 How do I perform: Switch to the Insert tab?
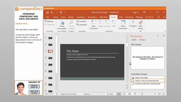click(x=63, y=17)
